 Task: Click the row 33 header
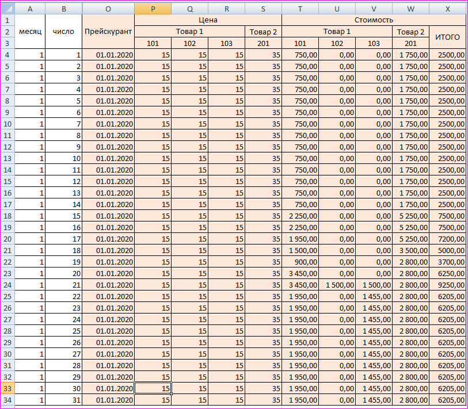pos(7,388)
